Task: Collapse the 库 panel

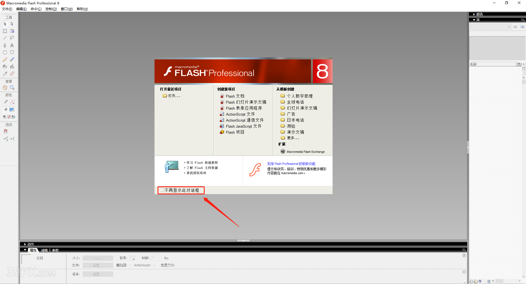Action: (x=474, y=20)
